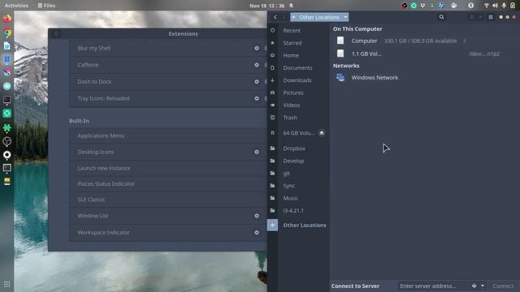The height and width of the screenshot is (292, 520).
Task: Go back in Files window
Action: (275, 17)
